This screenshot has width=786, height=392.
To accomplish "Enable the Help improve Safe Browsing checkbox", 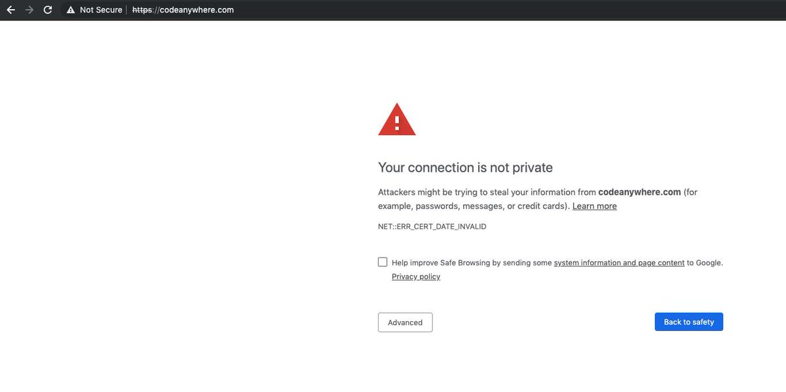I will pos(383,262).
